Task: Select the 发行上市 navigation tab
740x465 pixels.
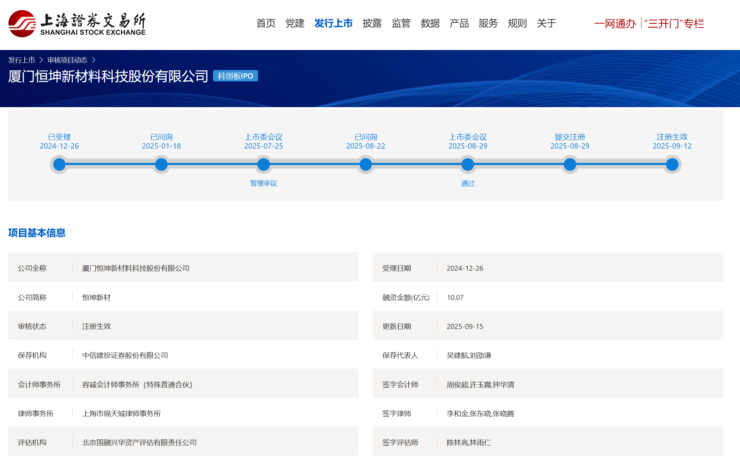Action: tap(333, 24)
